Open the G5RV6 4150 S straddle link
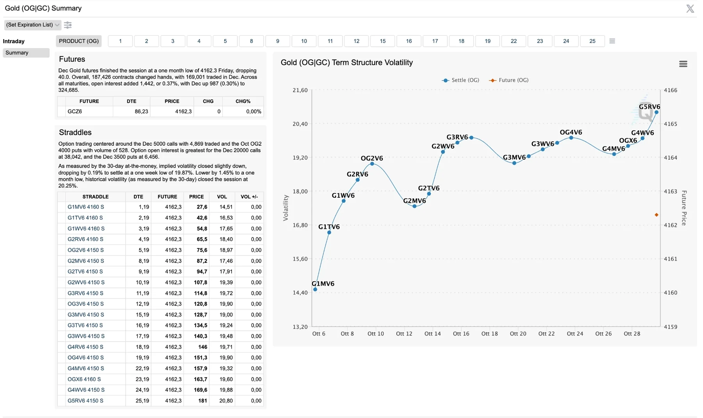Image resolution: width=703 pixels, height=418 pixels. pos(86,401)
